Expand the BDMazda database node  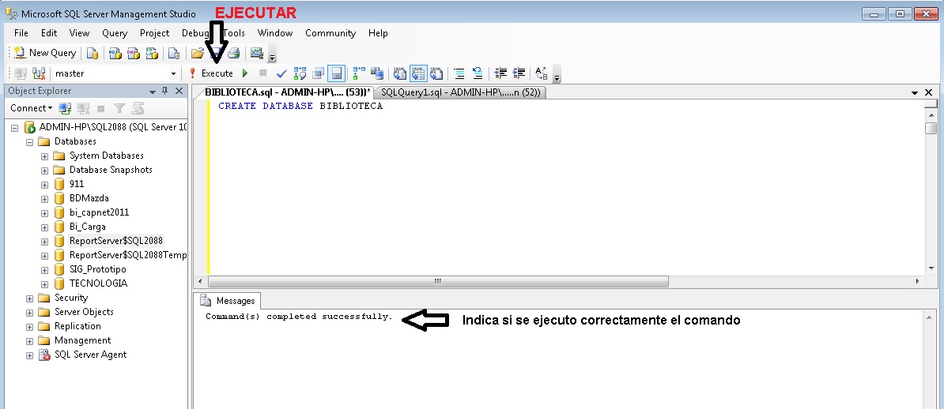point(44,198)
